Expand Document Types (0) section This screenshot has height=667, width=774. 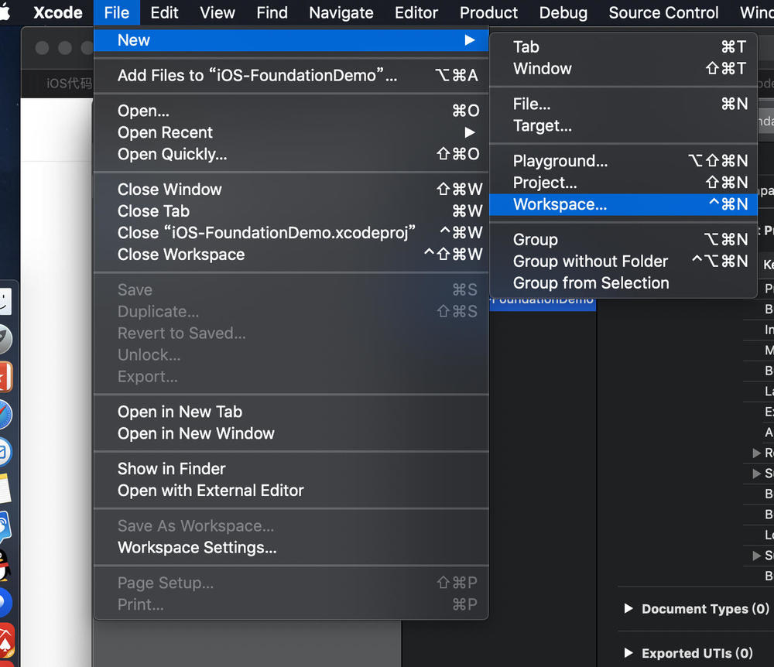point(628,608)
